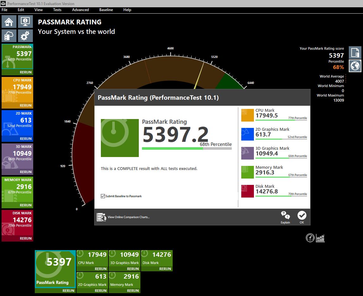Click the red Disk Mark icon in dialog
Screen dimensions: 363x296
point(248,191)
